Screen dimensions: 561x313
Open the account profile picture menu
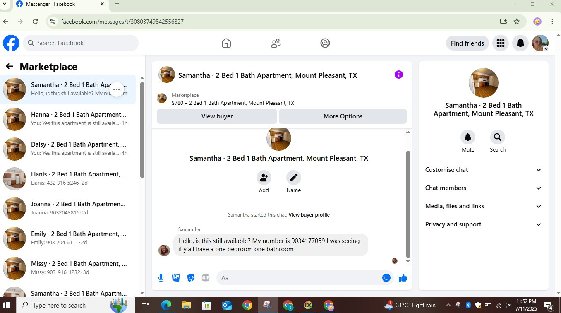540,43
